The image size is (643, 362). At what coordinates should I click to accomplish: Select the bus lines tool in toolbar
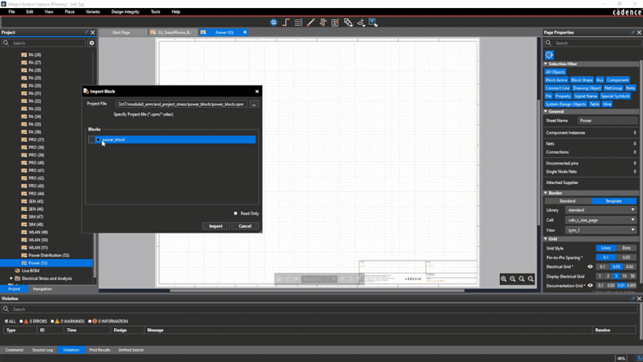pyautogui.click(x=298, y=23)
